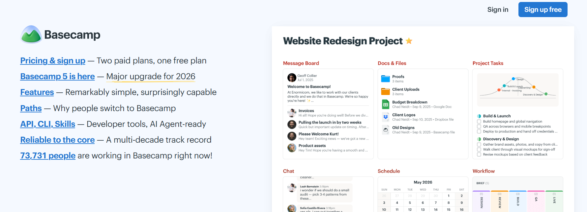Viewport: 587px width, 212px height.
Task: Click the Design column in Workflow board
Action: (481, 201)
